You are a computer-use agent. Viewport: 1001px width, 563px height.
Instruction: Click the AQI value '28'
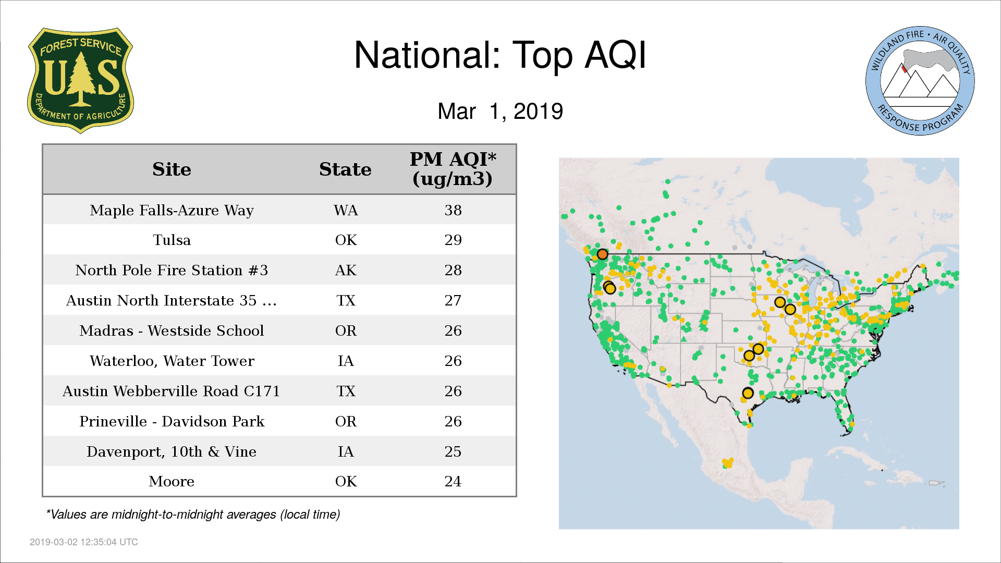tap(453, 271)
